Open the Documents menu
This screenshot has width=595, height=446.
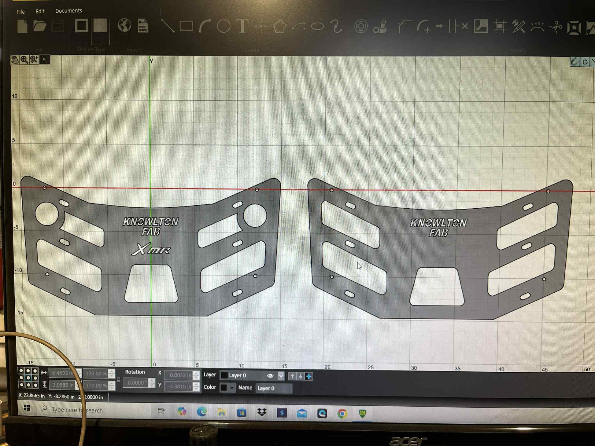tap(68, 11)
